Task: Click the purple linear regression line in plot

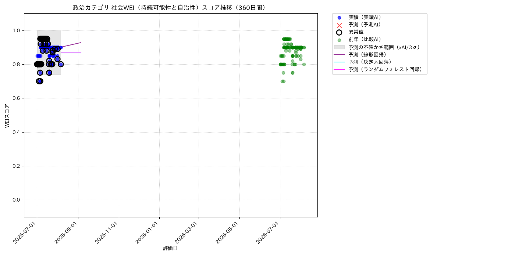Action: click(x=71, y=45)
